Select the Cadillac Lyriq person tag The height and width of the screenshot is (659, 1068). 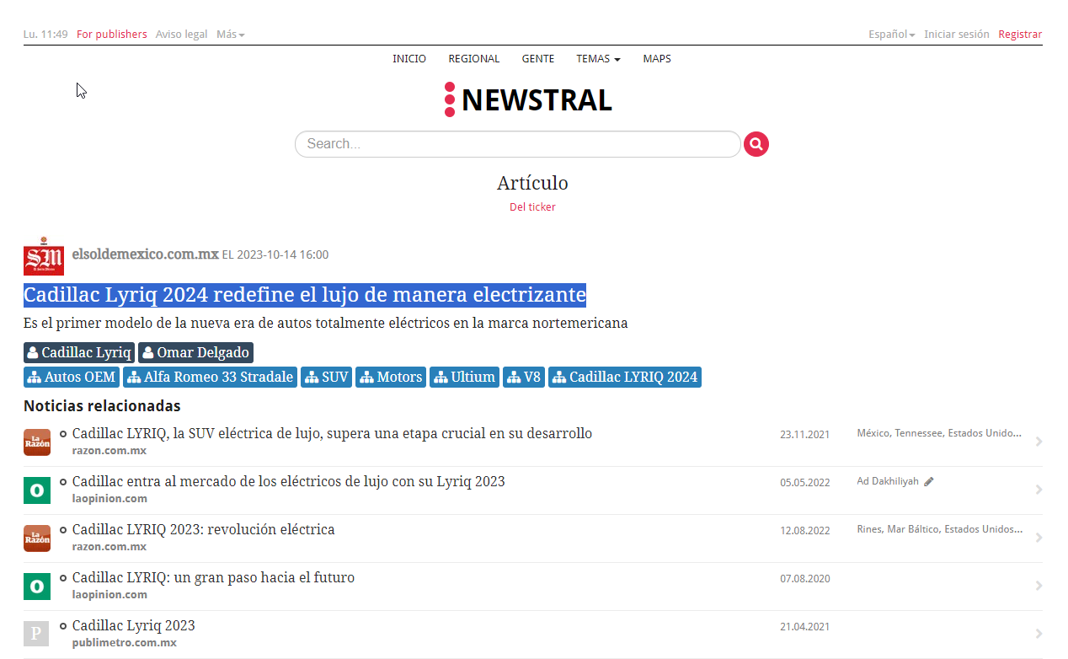click(x=79, y=352)
